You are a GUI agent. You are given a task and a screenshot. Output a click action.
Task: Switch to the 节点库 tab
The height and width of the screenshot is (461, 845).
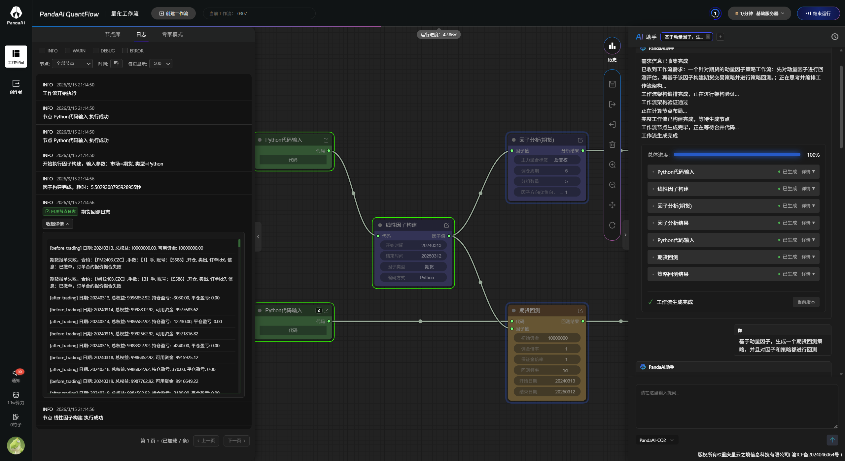click(x=113, y=34)
